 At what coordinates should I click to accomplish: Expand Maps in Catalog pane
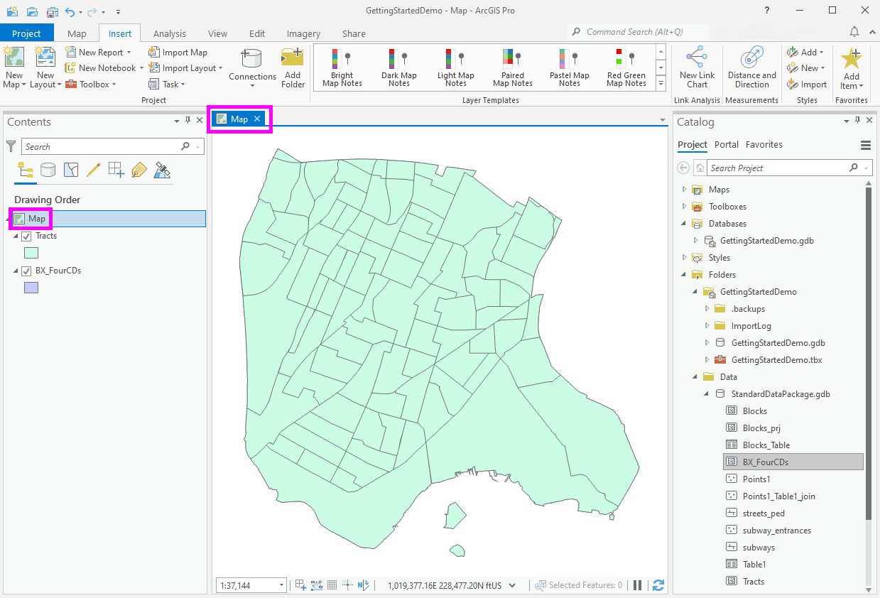coord(684,189)
